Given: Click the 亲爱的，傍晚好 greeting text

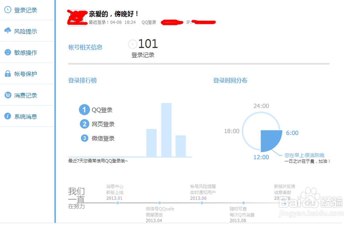Looking at the screenshot, I should pos(113,14).
